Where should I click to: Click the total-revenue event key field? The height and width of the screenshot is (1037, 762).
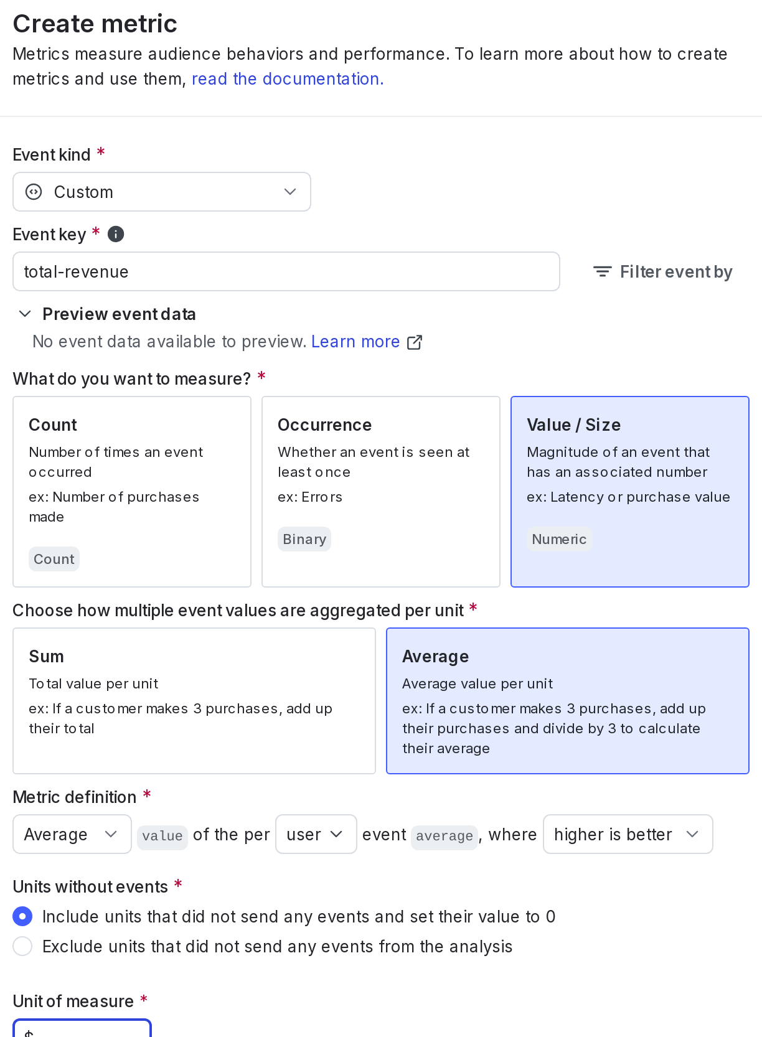point(286,271)
